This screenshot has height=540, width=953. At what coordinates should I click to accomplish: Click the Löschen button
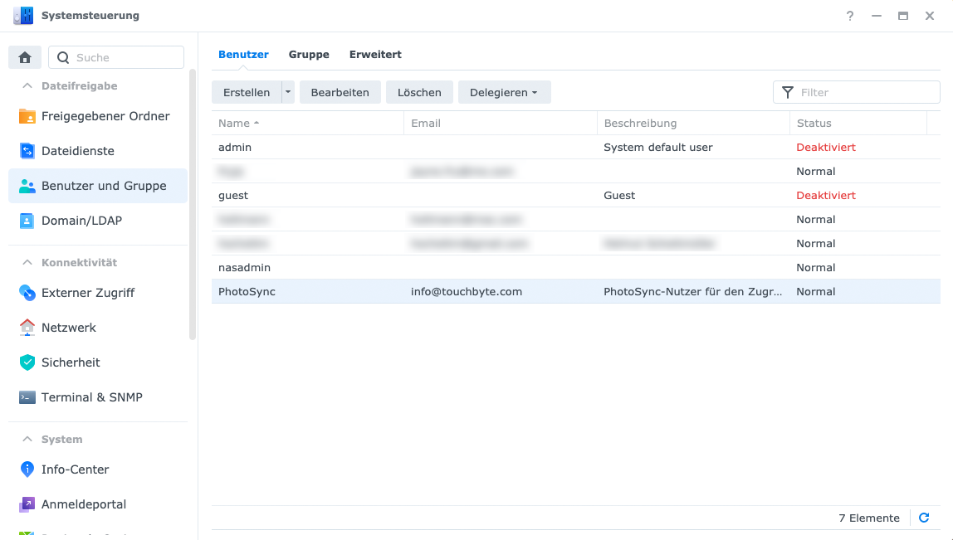[x=419, y=92]
